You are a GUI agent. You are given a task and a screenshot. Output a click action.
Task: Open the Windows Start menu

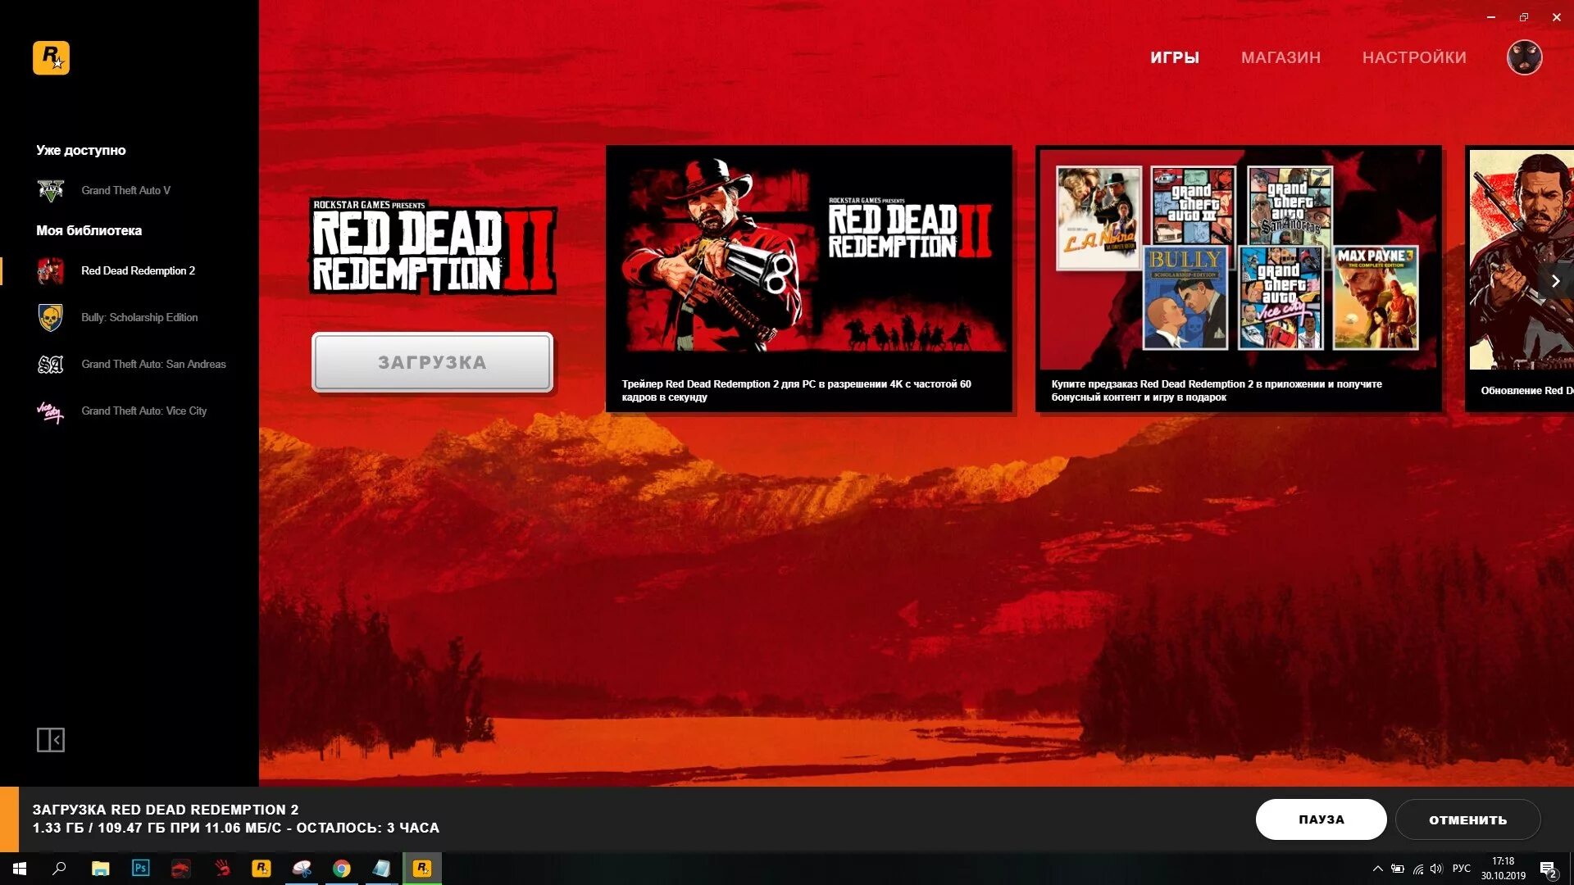tap(20, 869)
